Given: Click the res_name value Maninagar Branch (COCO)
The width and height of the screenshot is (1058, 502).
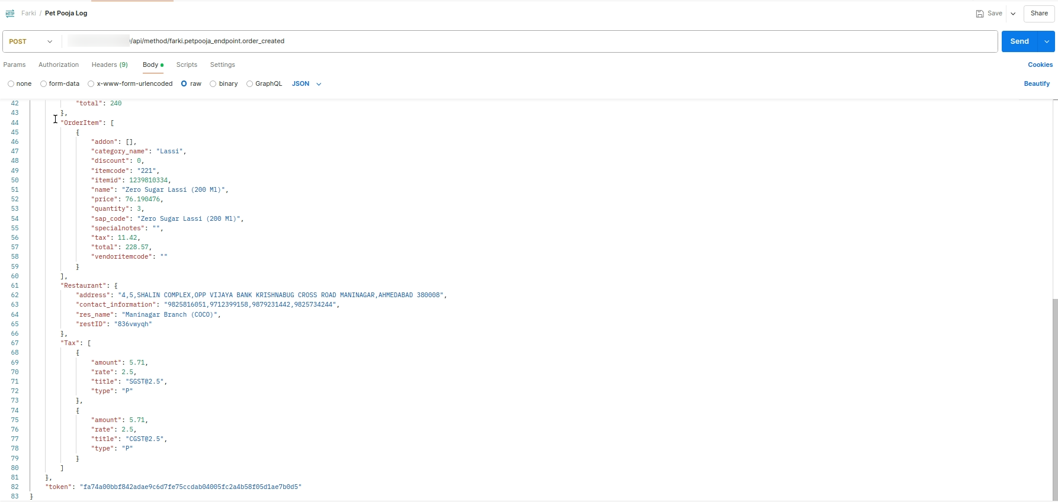Looking at the screenshot, I should pyautogui.click(x=170, y=315).
